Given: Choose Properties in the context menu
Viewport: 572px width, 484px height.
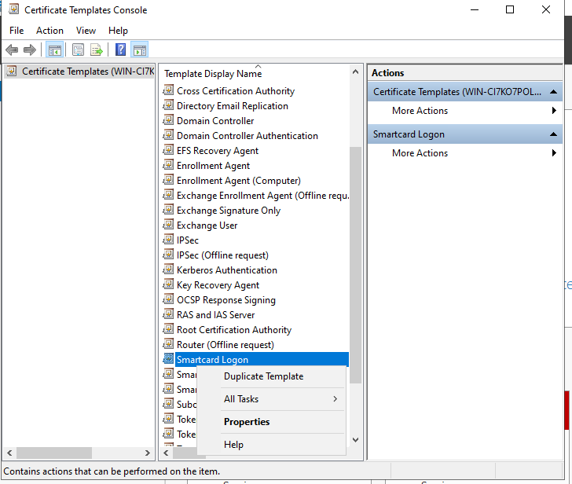Looking at the screenshot, I should (x=271, y=422).
